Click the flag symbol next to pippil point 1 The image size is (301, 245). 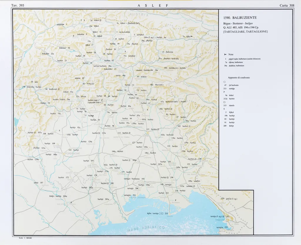coord(63,24)
